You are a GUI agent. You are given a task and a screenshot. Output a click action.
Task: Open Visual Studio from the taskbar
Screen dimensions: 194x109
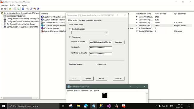tap(109, 106)
